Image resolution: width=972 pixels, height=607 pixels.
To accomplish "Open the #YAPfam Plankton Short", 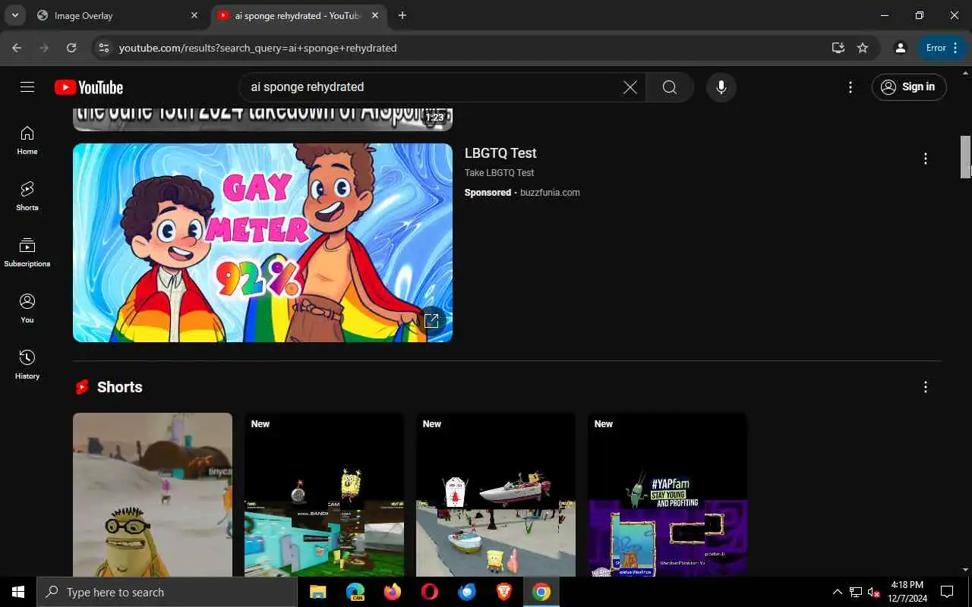I will pos(667,495).
